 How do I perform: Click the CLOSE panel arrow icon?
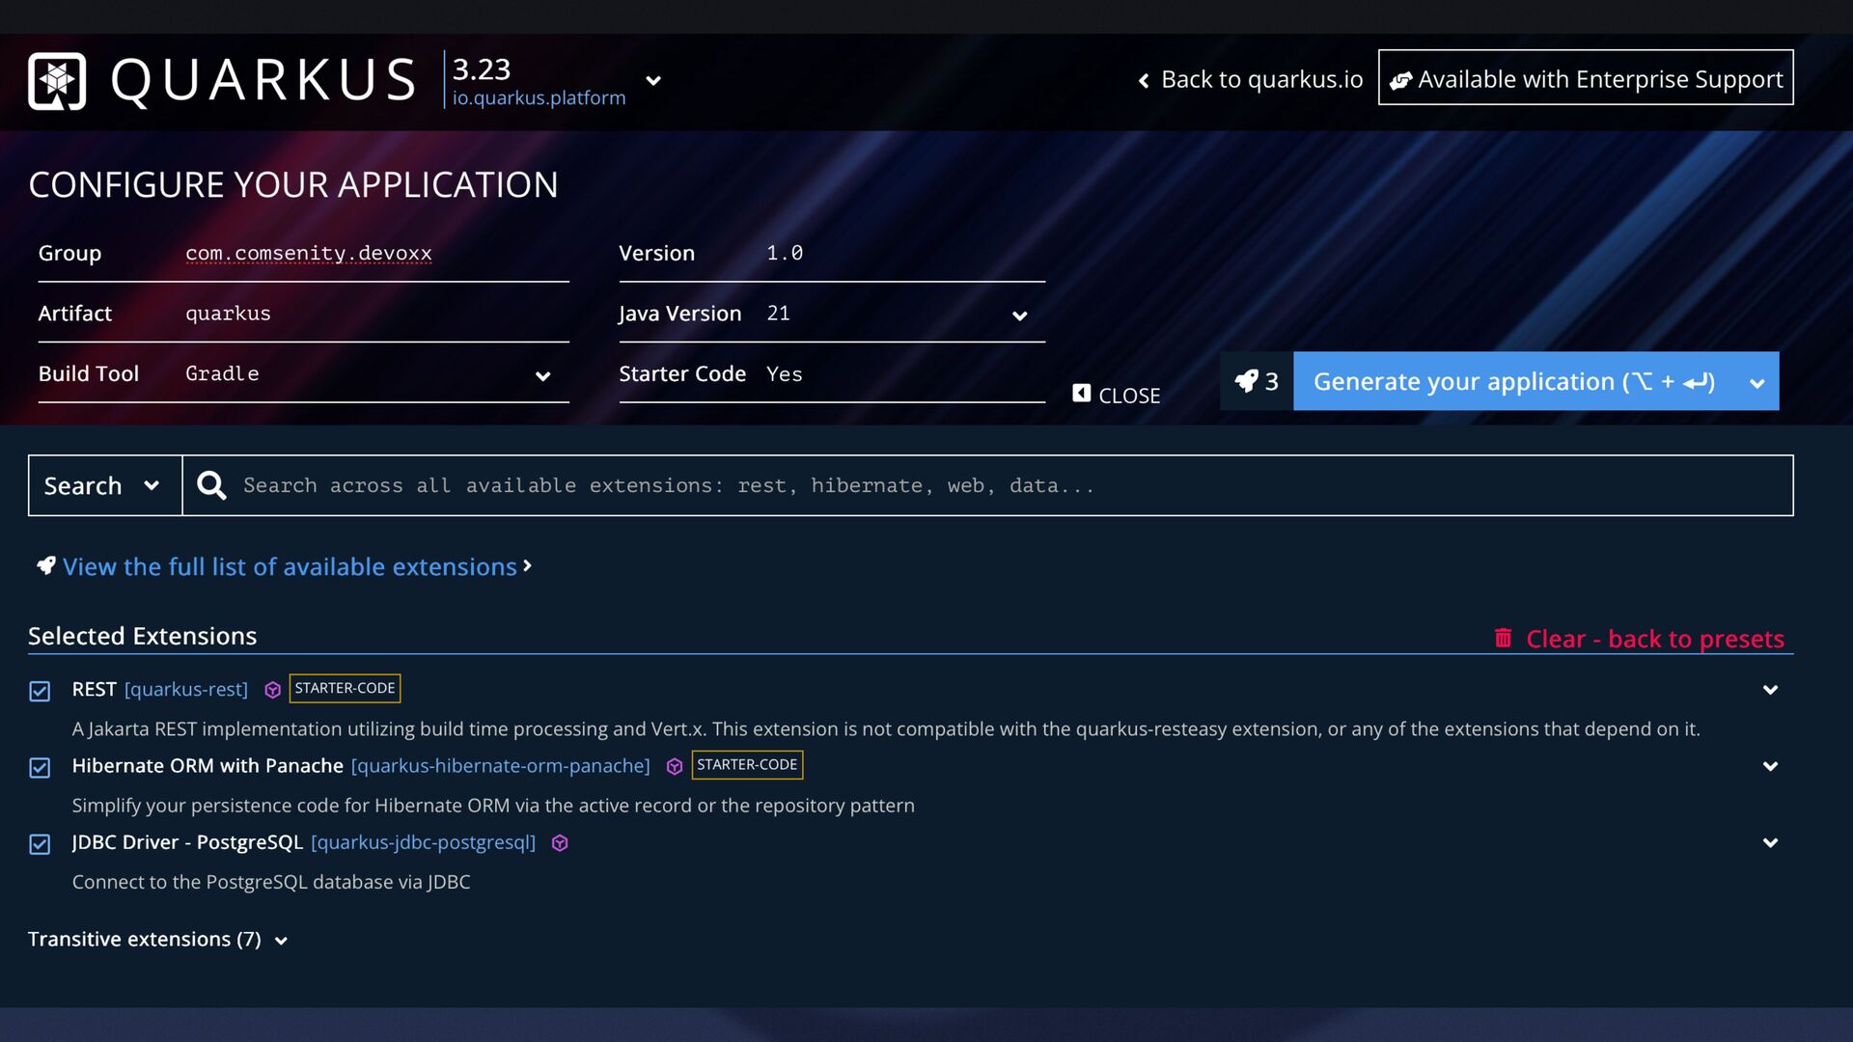coord(1082,394)
